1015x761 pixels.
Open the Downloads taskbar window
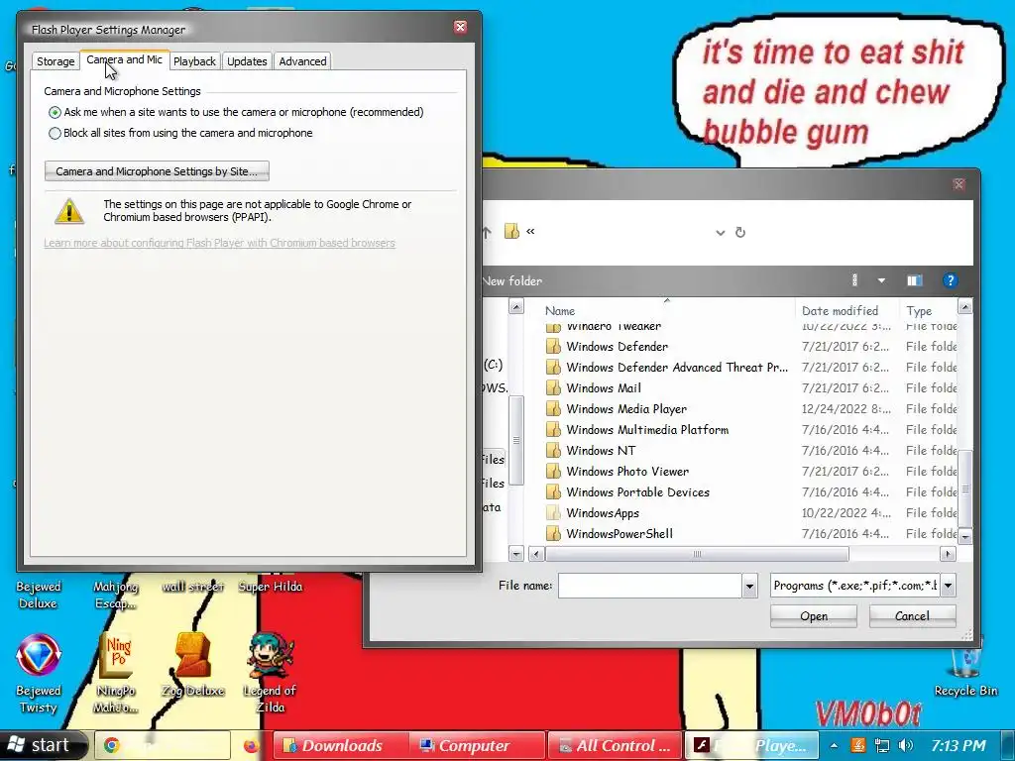(x=341, y=745)
